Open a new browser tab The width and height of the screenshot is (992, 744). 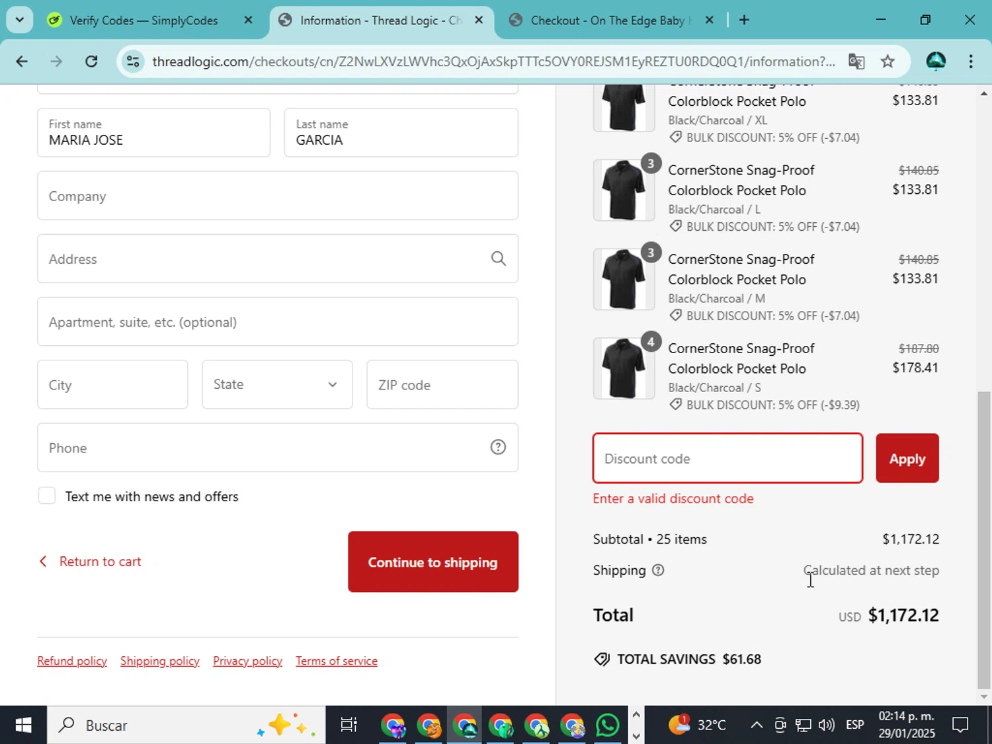(744, 20)
